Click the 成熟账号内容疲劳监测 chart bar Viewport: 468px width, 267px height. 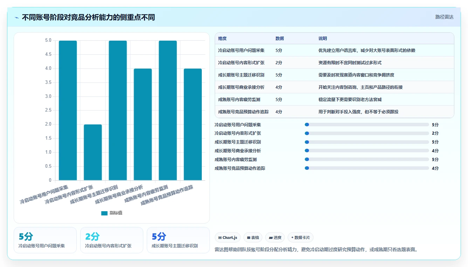[168, 111]
